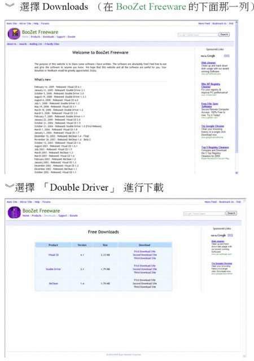Click First Download Site for BeClean
This screenshot has width=254, height=361.
(144, 280)
